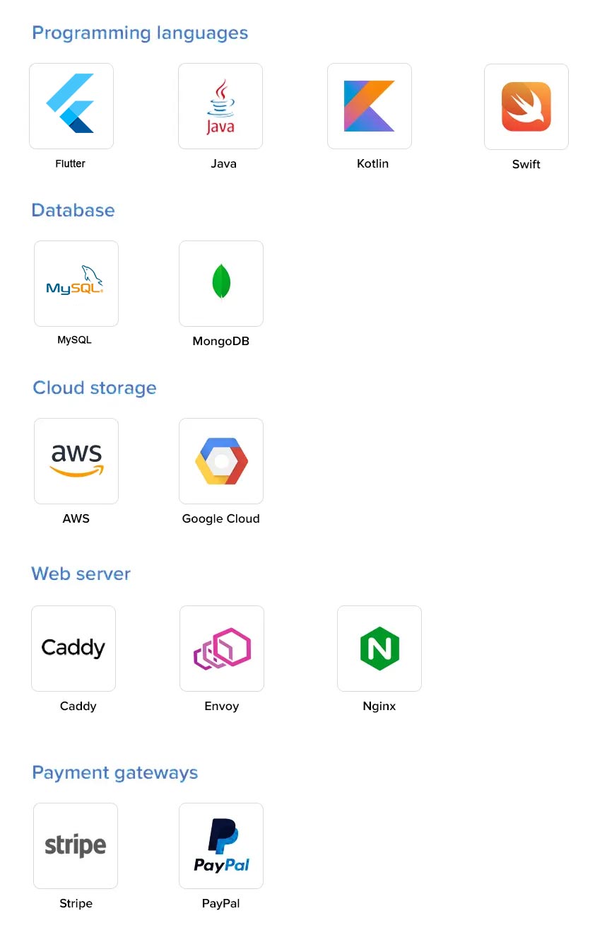Click the Flutter logo tile
595x935 pixels.
coord(71,106)
